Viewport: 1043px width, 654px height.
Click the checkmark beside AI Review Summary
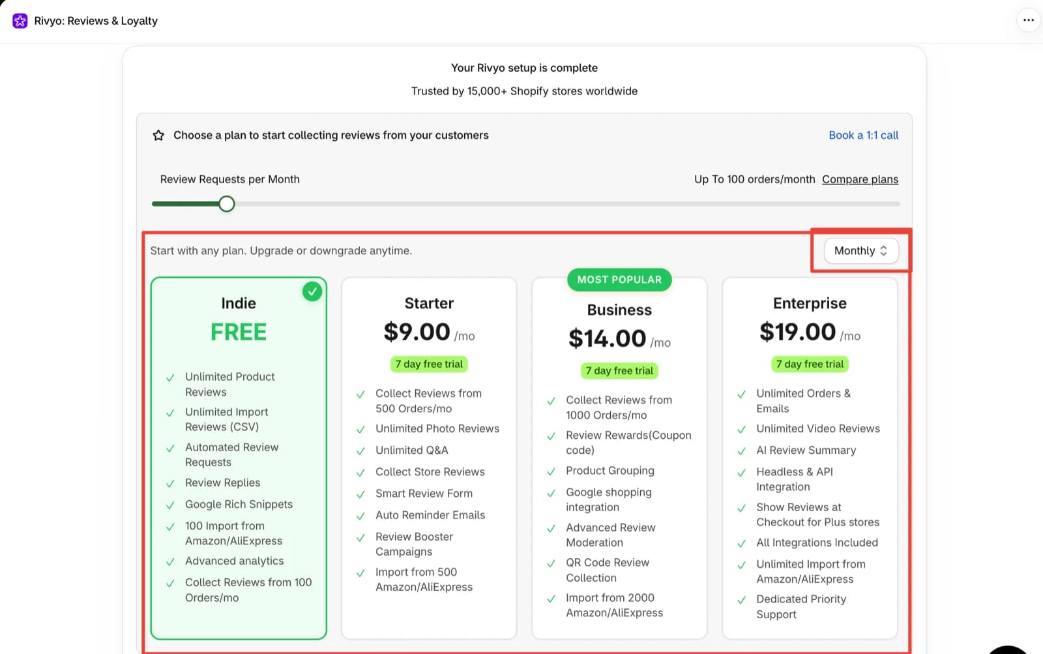(741, 451)
